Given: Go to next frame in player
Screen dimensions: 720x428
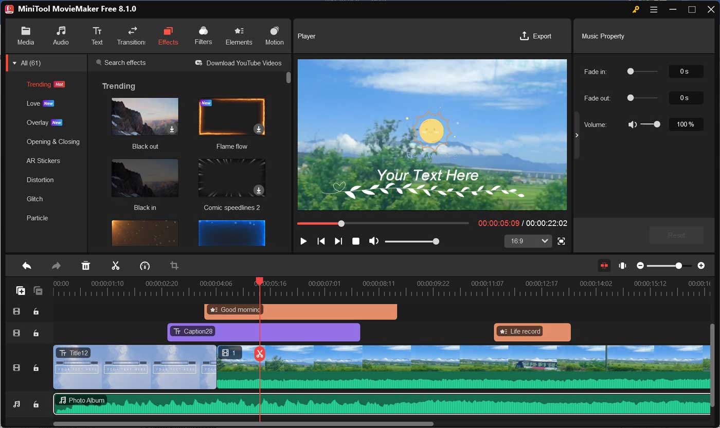Looking at the screenshot, I should [338, 241].
